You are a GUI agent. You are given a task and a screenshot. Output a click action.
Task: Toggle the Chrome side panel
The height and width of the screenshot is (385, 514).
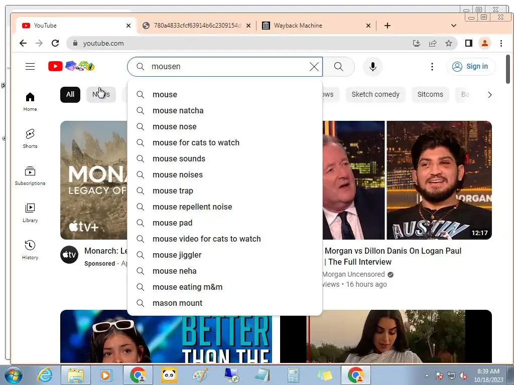tap(469, 43)
